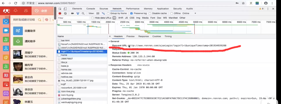The height and width of the screenshot is (104, 281).
Task: Toggle the device toolbar icon
Action: [65, 9]
